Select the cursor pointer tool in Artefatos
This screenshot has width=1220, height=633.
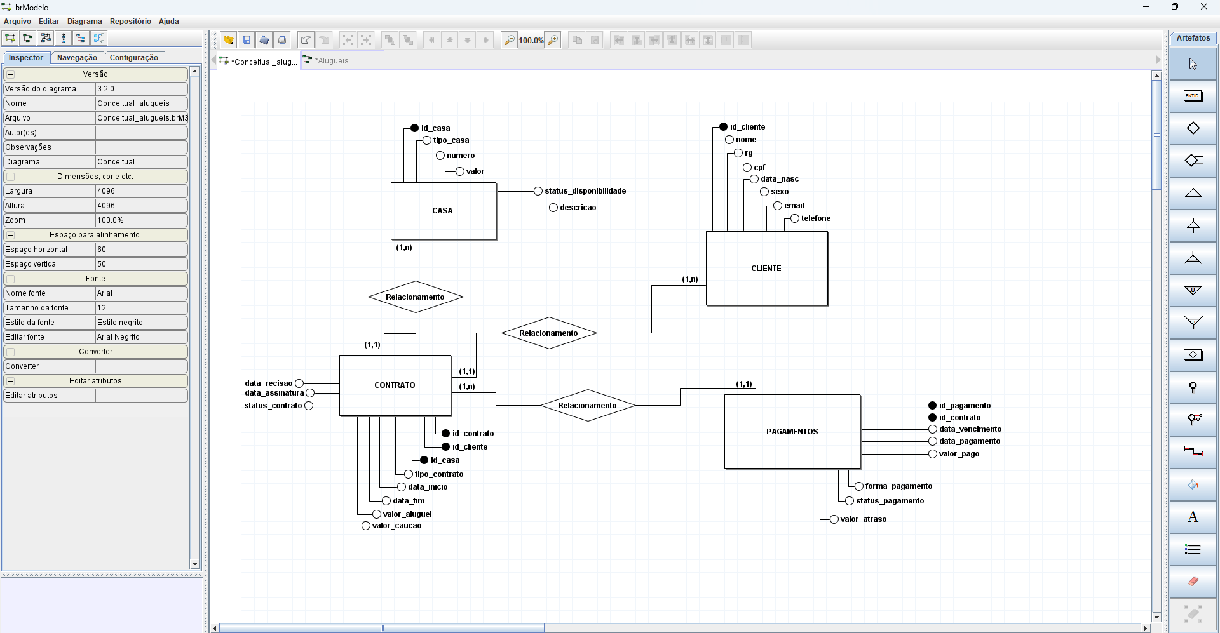tap(1193, 63)
